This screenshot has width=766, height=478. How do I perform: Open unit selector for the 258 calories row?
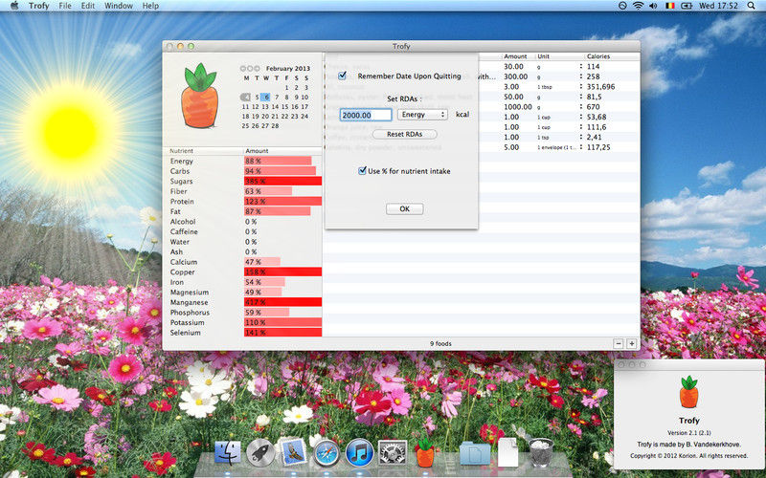coord(581,76)
